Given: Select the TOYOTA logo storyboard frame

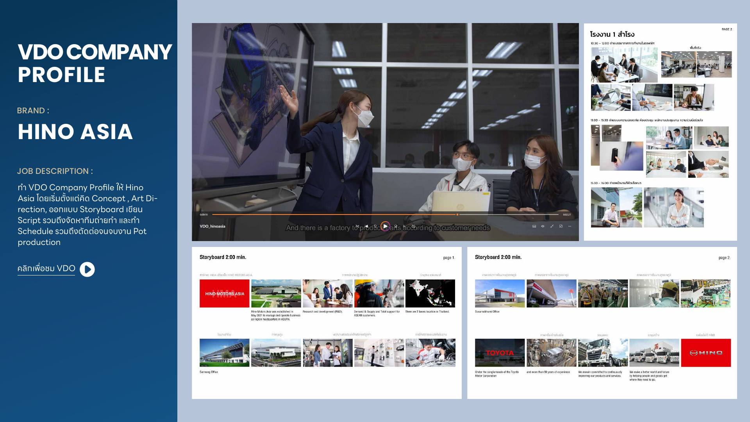Looking at the screenshot, I should (x=500, y=353).
